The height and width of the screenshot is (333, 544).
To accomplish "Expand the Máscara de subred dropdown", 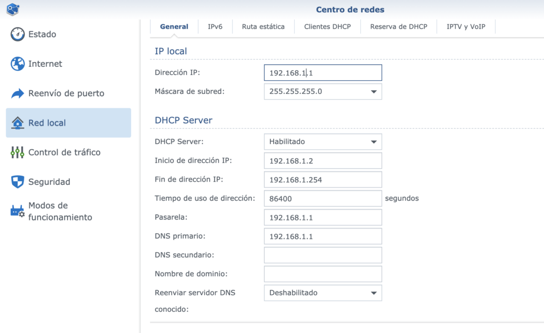I will click(x=373, y=91).
